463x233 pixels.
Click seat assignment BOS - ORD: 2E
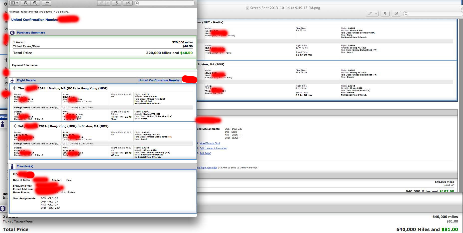pyautogui.click(x=49, y=198)
